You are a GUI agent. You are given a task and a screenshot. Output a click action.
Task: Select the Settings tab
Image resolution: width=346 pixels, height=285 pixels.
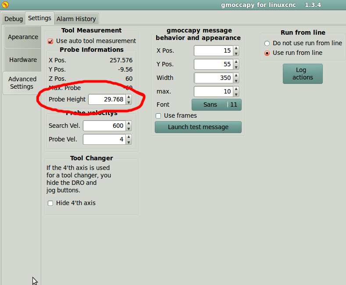[39, 18]
